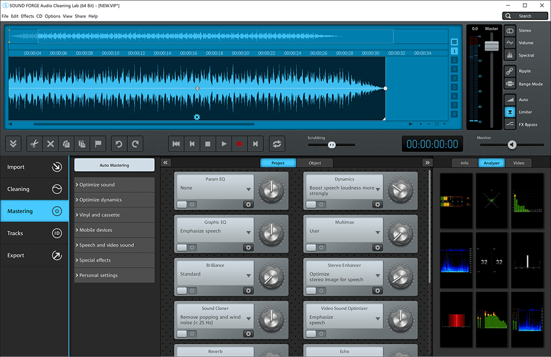551x357 pixels.
Task: Open the File menu
Action: [x=5, y=16]
